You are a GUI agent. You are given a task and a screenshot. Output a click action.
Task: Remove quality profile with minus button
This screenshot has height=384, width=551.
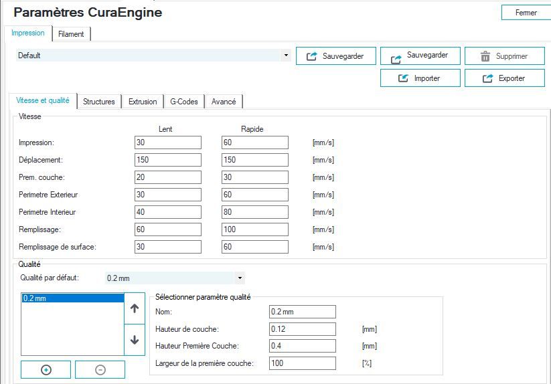point(100,369)
